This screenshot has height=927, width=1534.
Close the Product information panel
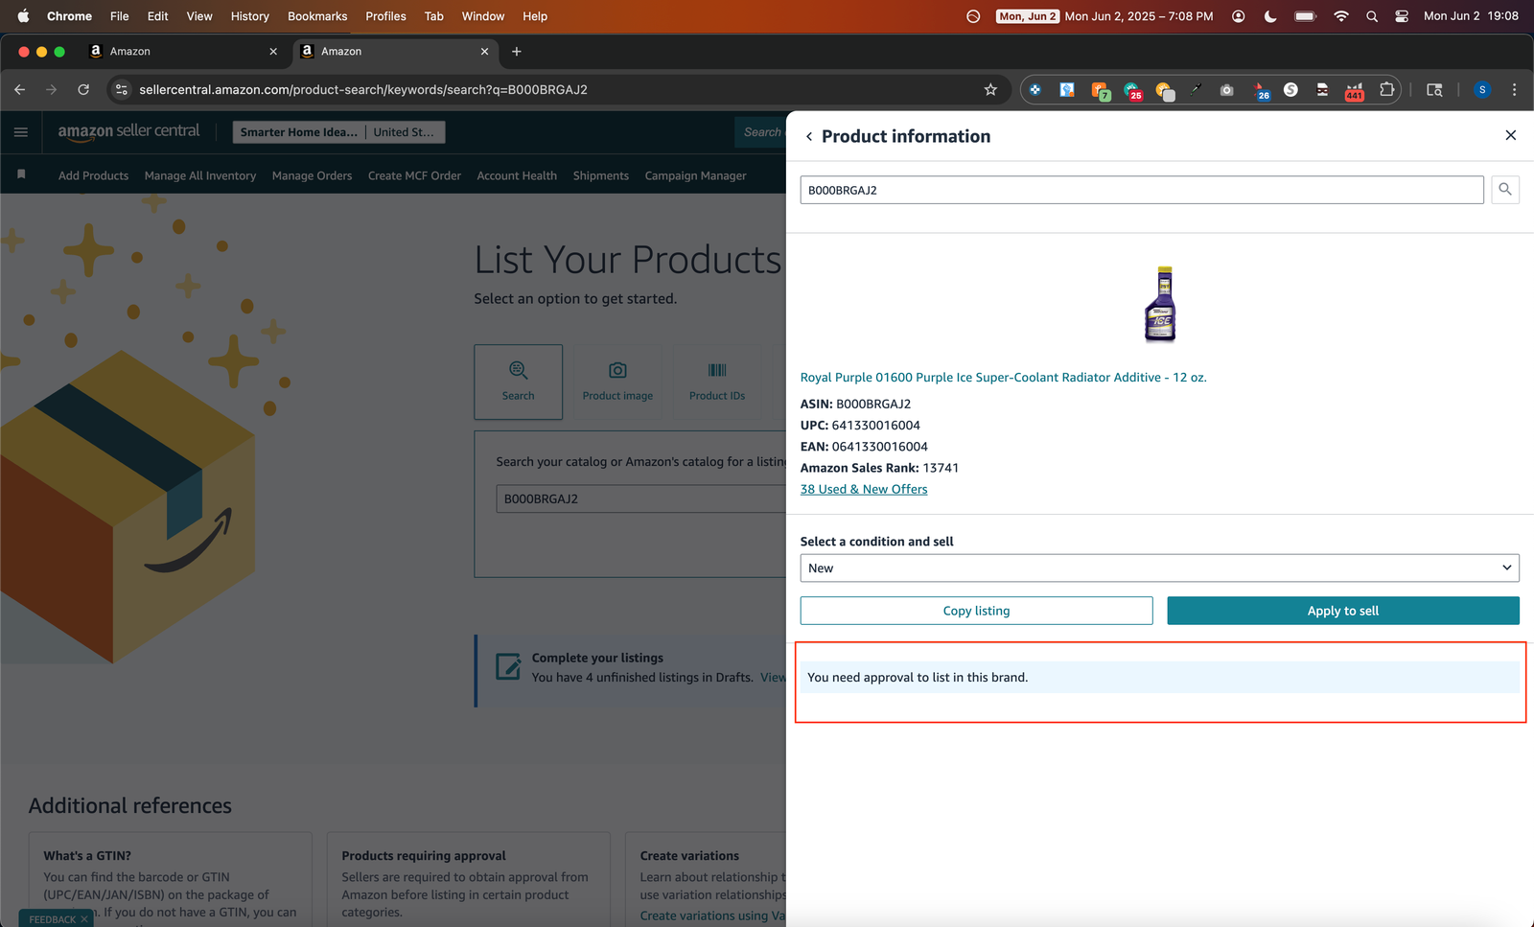(x=1511, y=135)
